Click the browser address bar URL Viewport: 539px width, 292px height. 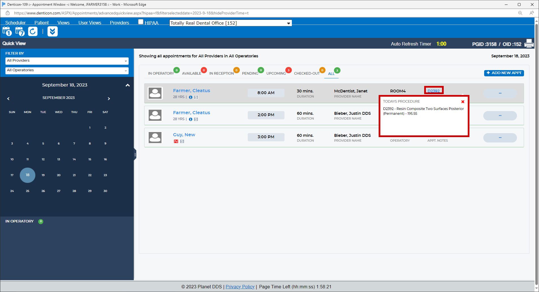tap(131, 13)
